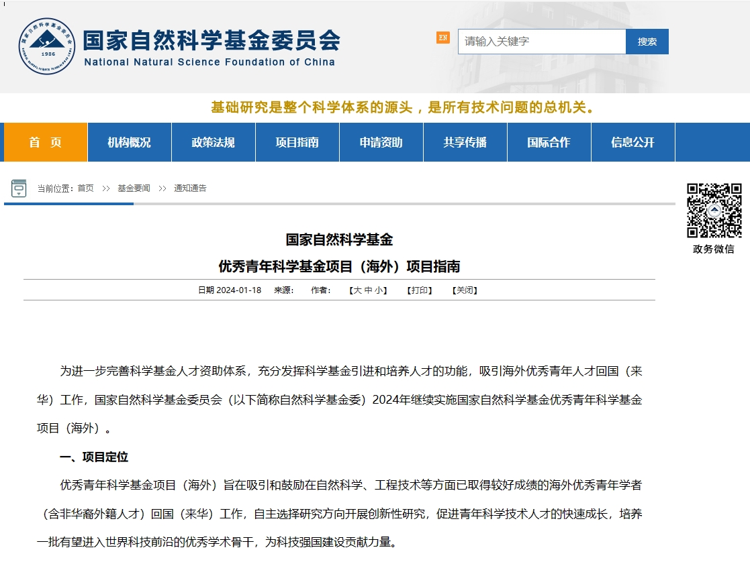This screenshot has width=750, height=562.
Task: Open the 政策法规 menu item
Action: pos(214,142)
